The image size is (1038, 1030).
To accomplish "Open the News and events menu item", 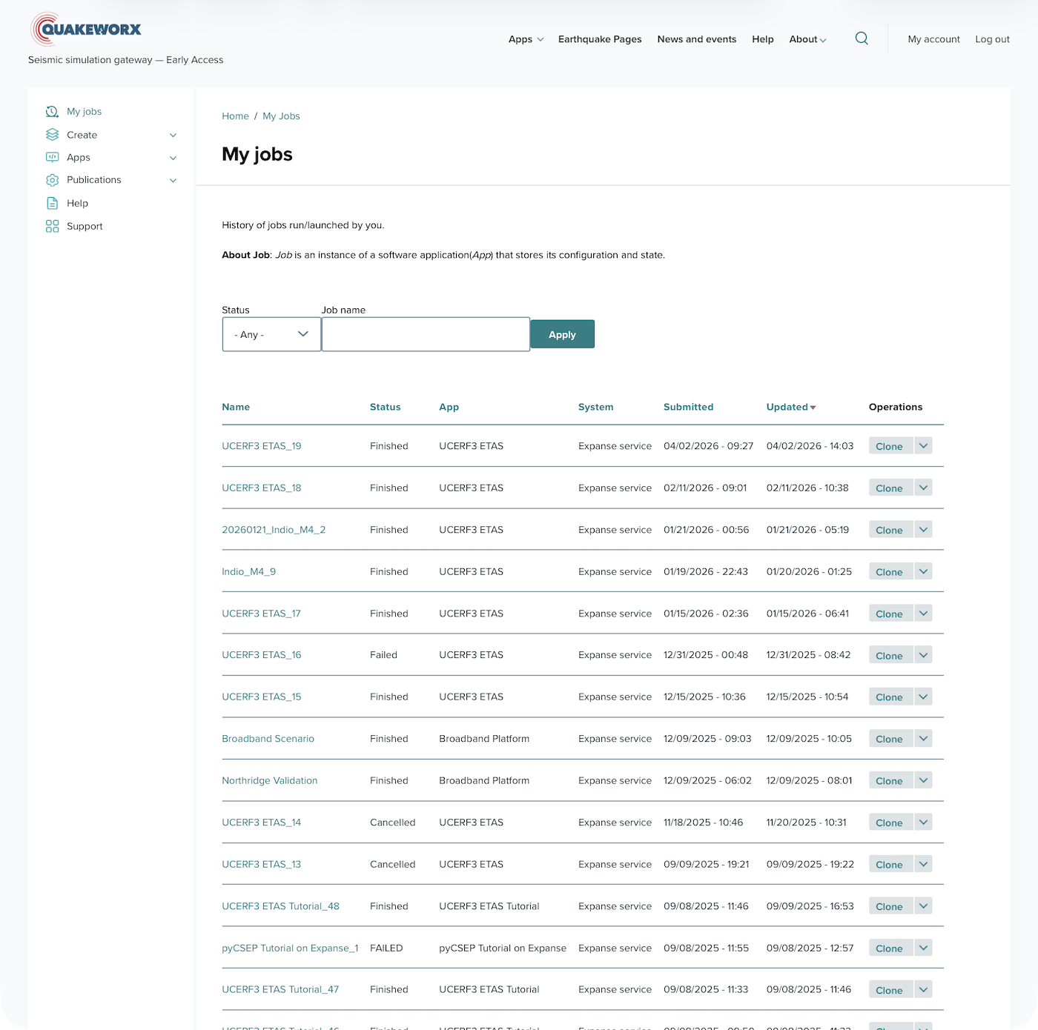I will click(x=696, y=39).
